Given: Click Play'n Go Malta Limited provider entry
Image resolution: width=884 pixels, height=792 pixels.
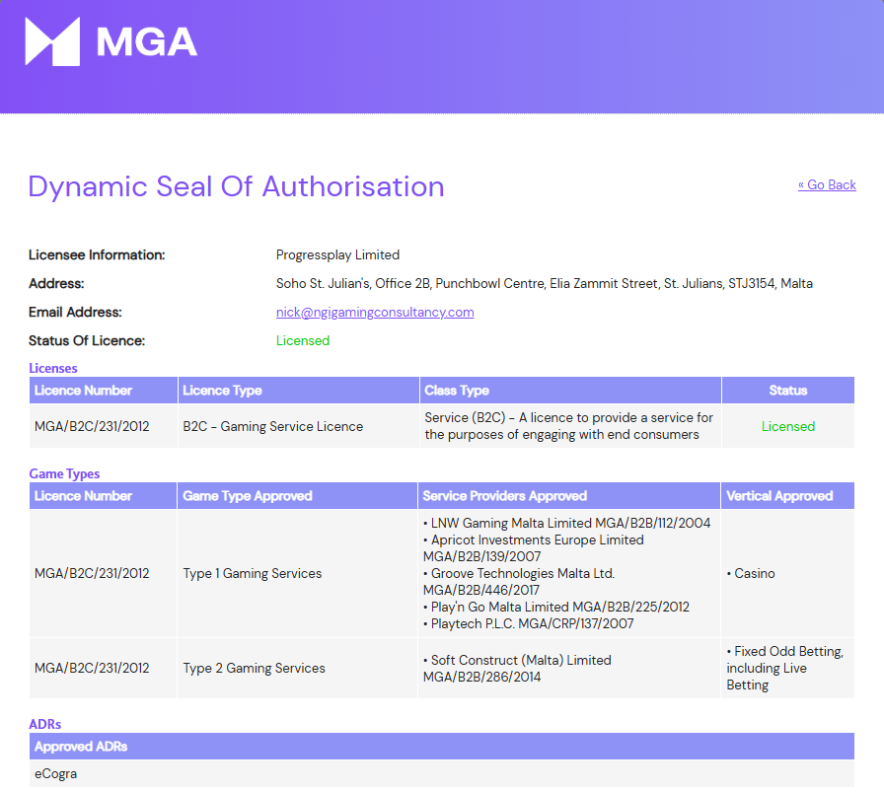Looking at the screenshot, I should click(x=555, y=607).
